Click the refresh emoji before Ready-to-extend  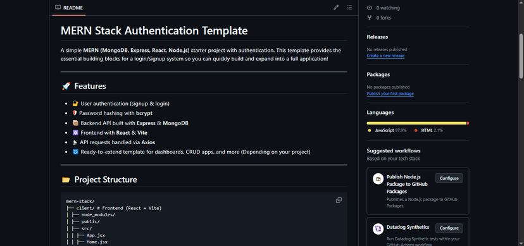(x=75, y=152)
